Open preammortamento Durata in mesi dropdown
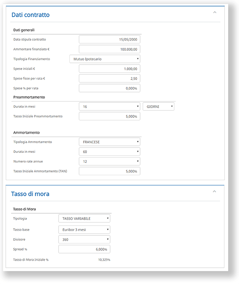Image resolution: width=239 pixels, height=284 pixels. 110,107
